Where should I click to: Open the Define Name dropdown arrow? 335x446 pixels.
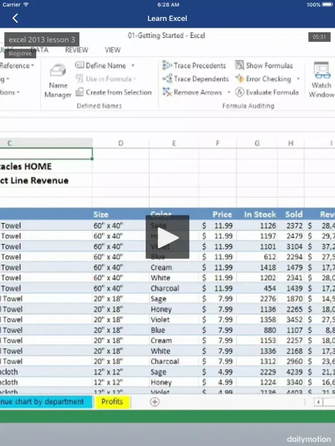click(133, 66)
